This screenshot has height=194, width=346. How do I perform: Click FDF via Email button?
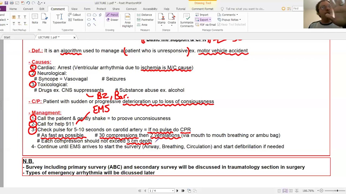pos(205,25)
